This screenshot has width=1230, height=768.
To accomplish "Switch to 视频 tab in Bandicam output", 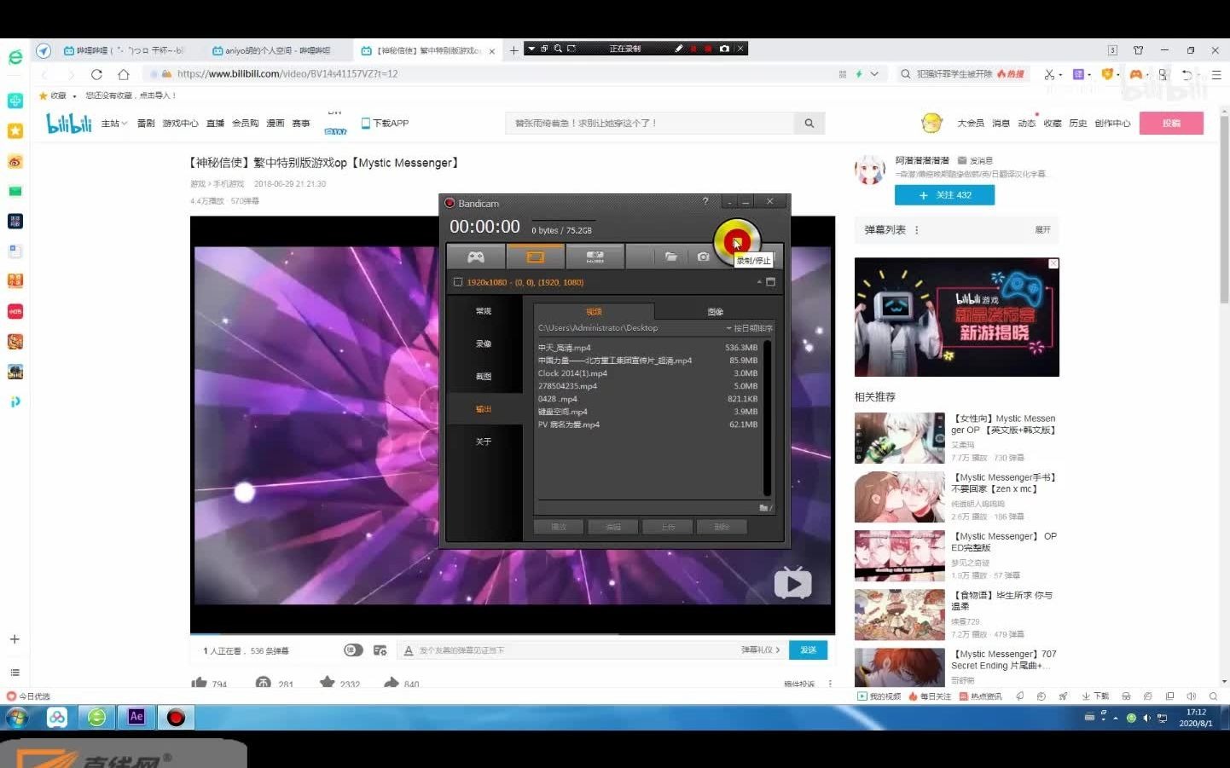I will tap(595, 311).
